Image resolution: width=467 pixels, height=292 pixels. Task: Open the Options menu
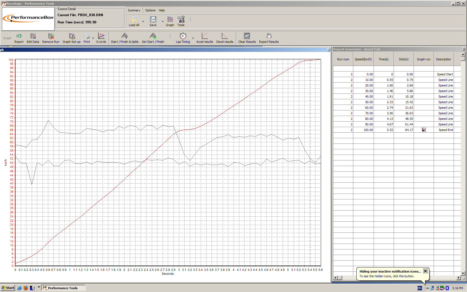150,10
